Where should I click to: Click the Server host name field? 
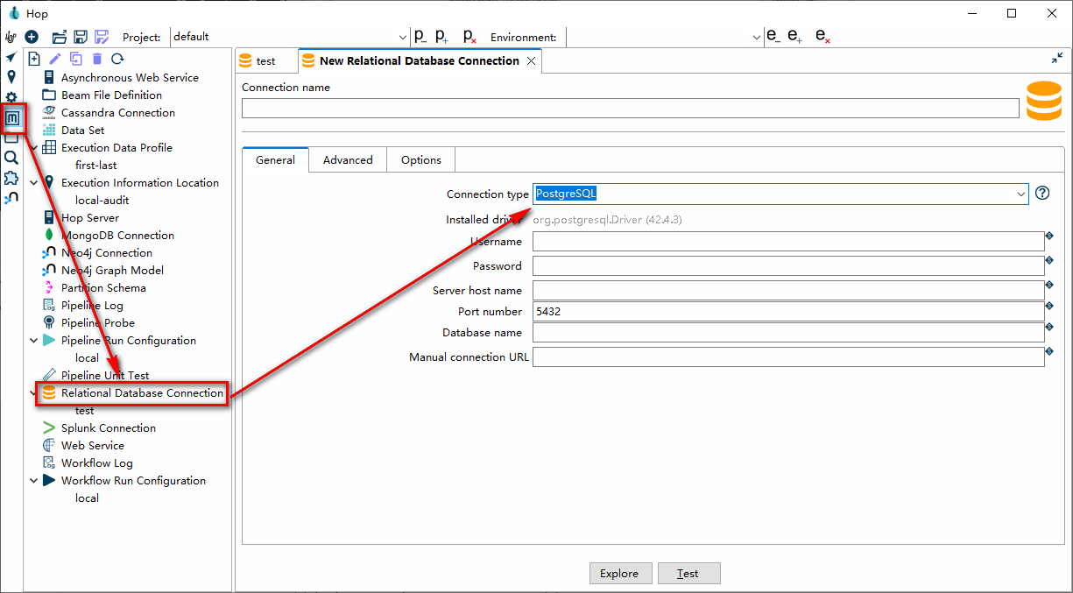coord(788,290)
